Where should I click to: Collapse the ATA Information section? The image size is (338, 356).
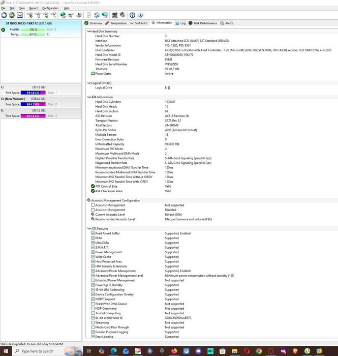point(89,97)
